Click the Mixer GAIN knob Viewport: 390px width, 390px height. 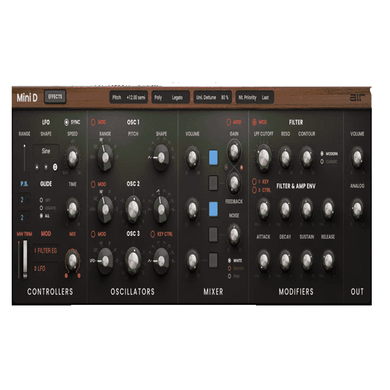[234, 151]
